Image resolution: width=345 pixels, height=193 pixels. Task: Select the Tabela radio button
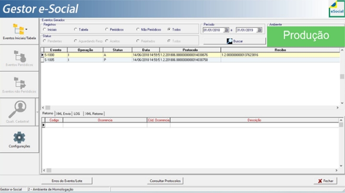[76, 29]
